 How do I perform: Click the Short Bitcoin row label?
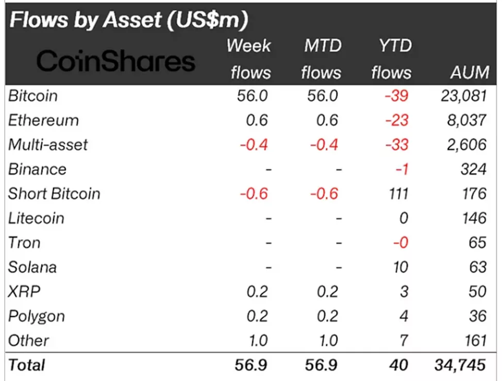[54, 194]
